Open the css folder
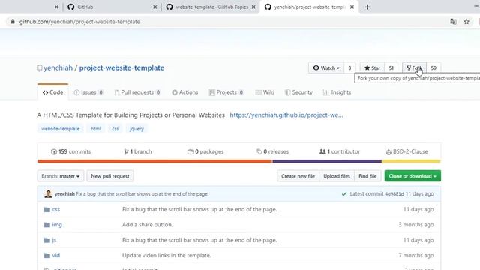480x270 pixels. point(56,209)
